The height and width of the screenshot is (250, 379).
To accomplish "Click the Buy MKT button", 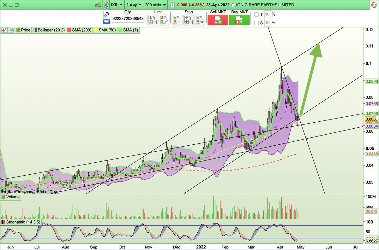I will coord(239,20).
